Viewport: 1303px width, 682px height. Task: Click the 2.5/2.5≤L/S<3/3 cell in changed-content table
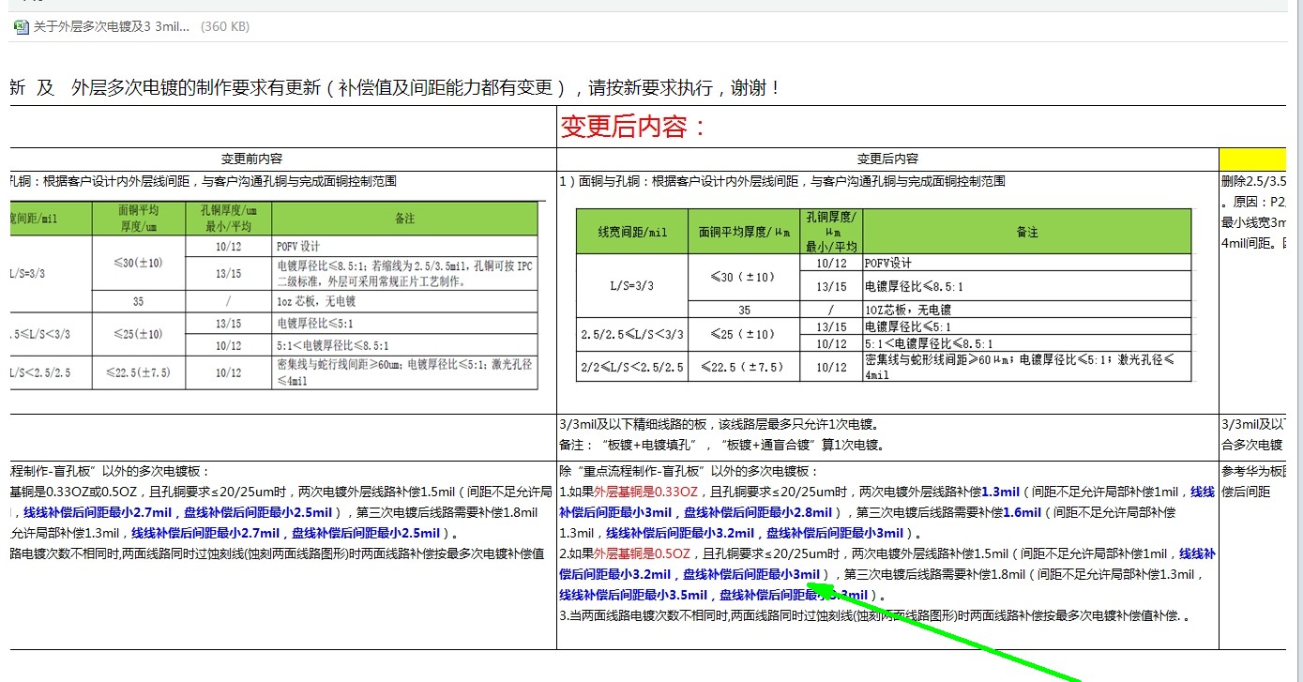point(632,334)
